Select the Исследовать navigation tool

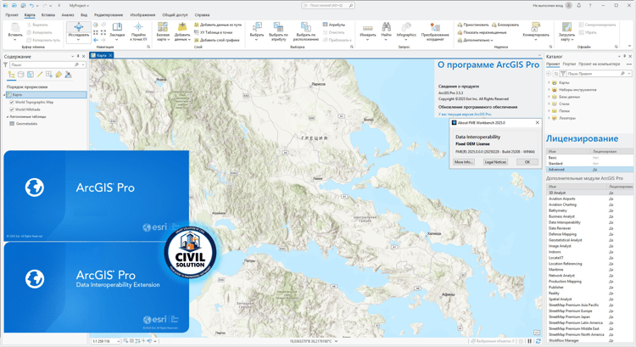[x=78, y=31]
